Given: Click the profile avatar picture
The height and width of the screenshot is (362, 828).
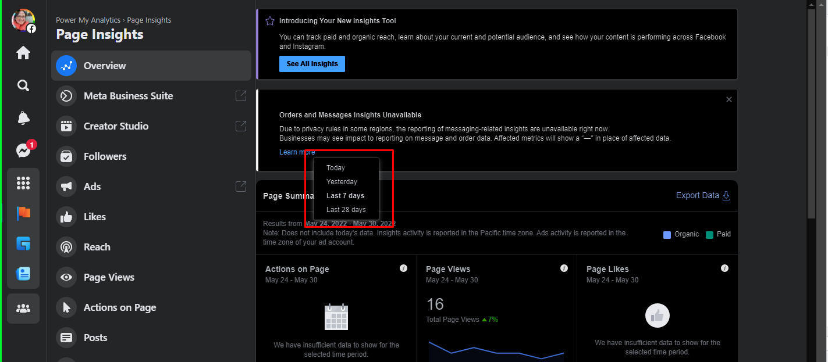Looking at the screenshot, I should [23, 20].
